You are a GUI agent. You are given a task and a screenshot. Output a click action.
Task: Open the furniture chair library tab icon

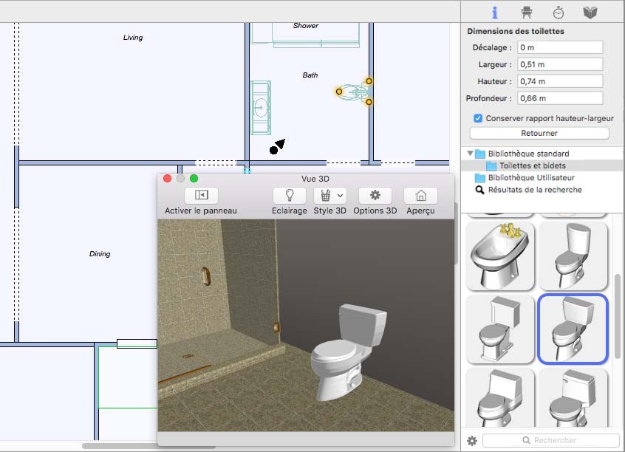527,13
